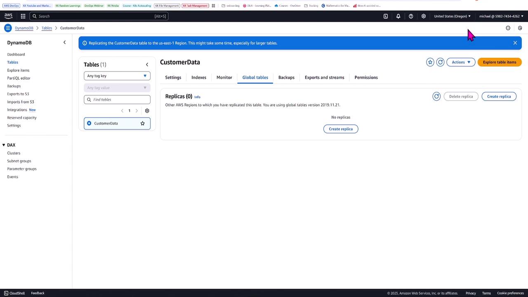Open the Exports and streams tab
Viewport: 528px width, 297px height.
coord(325,78)
